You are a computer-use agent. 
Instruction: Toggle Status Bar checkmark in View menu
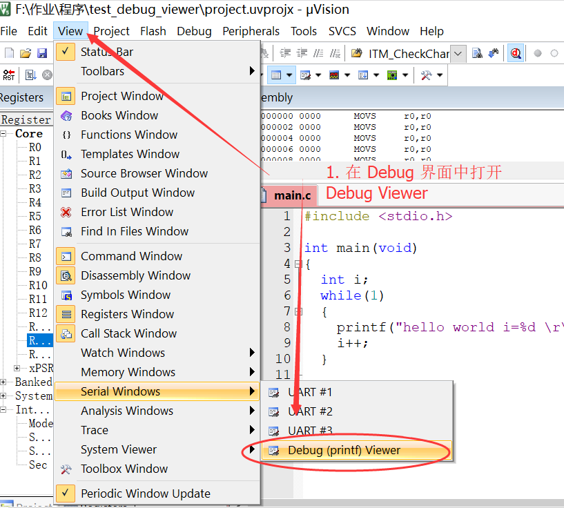(x=157, y=52)
